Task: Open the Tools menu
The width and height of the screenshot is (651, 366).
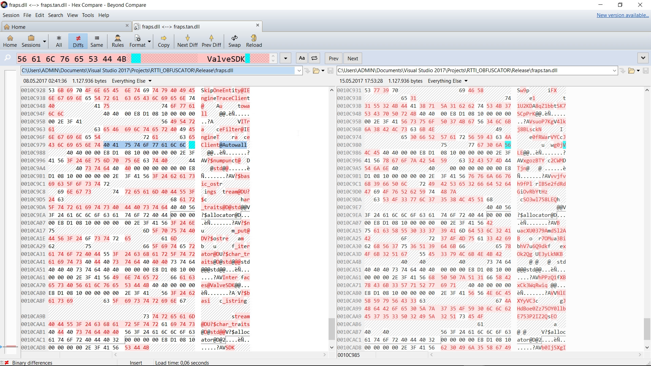Action: [88, 15]
